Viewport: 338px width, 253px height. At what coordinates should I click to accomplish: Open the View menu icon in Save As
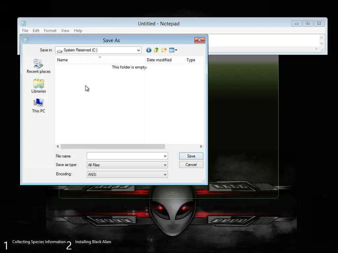[x=173, y=50]
